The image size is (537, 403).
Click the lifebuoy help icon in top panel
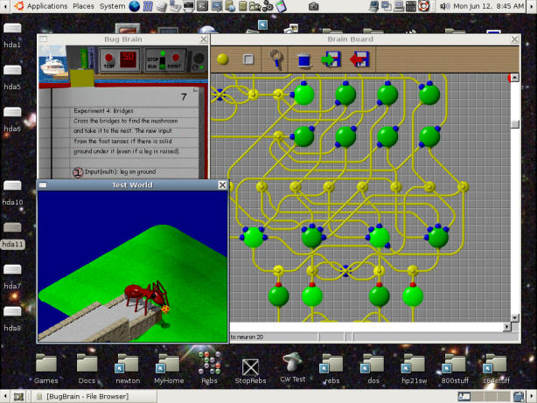423,6
